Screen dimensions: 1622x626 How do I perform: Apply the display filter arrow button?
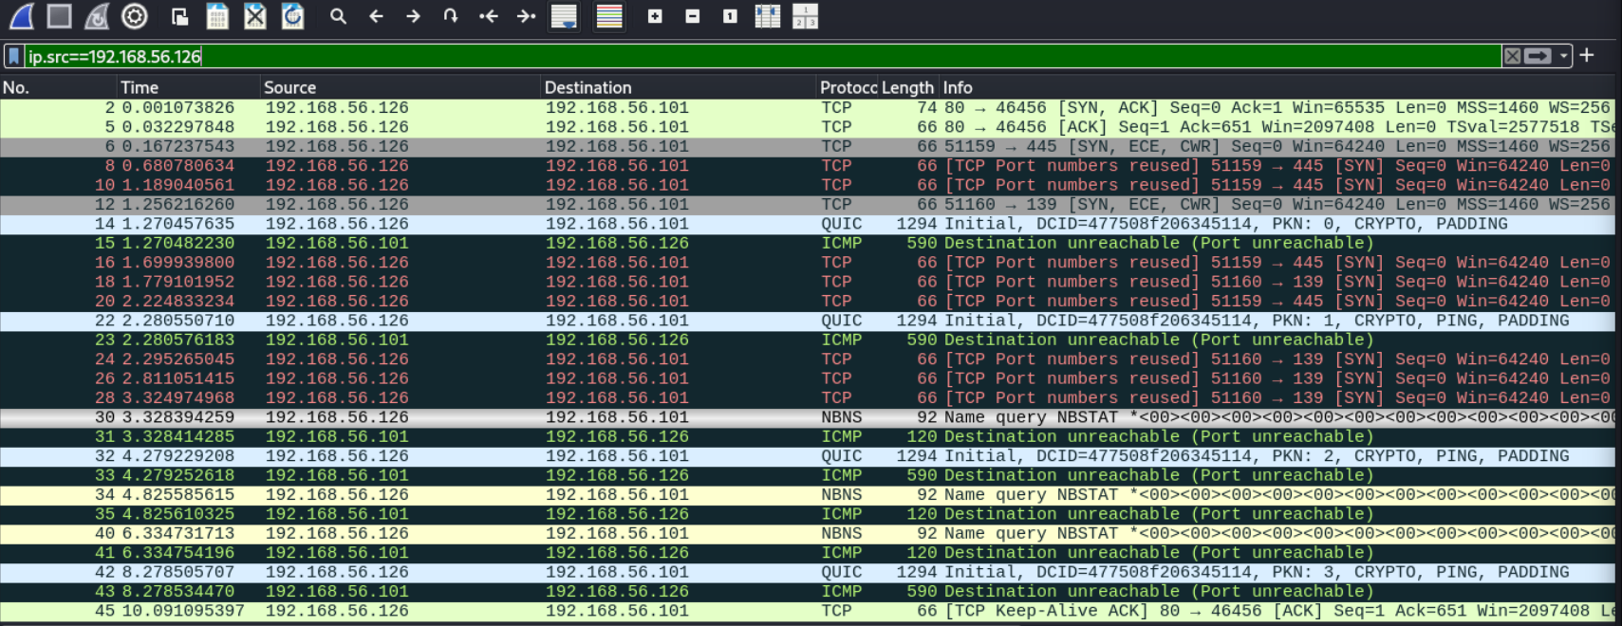click(x=1538, y=56)
